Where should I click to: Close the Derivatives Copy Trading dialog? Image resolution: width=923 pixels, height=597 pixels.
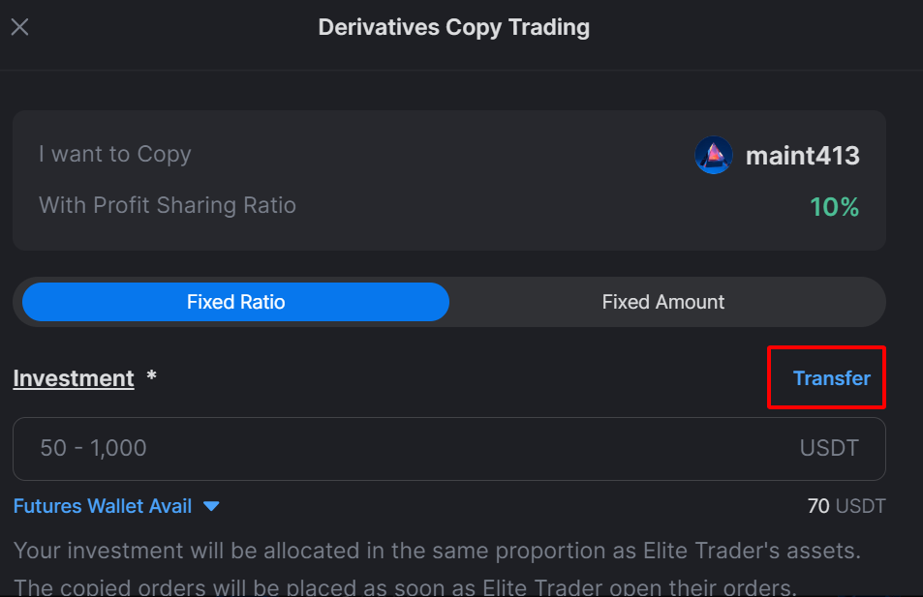[x=20, y=27]
